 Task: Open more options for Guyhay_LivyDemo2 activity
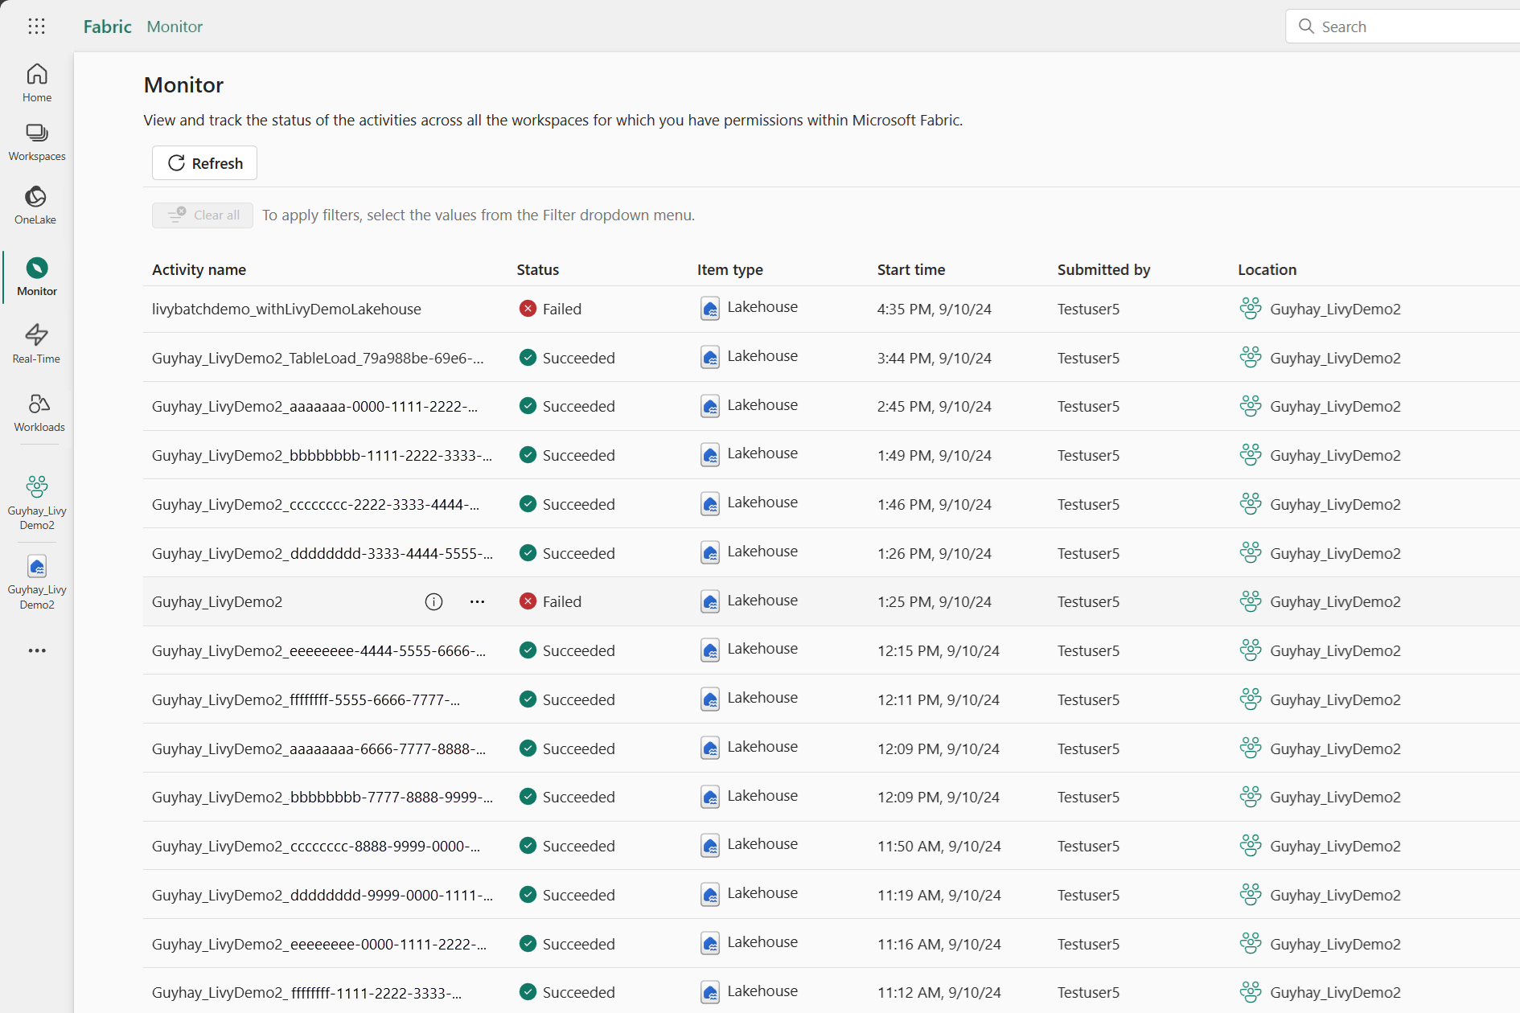click(x=477, y=602)
